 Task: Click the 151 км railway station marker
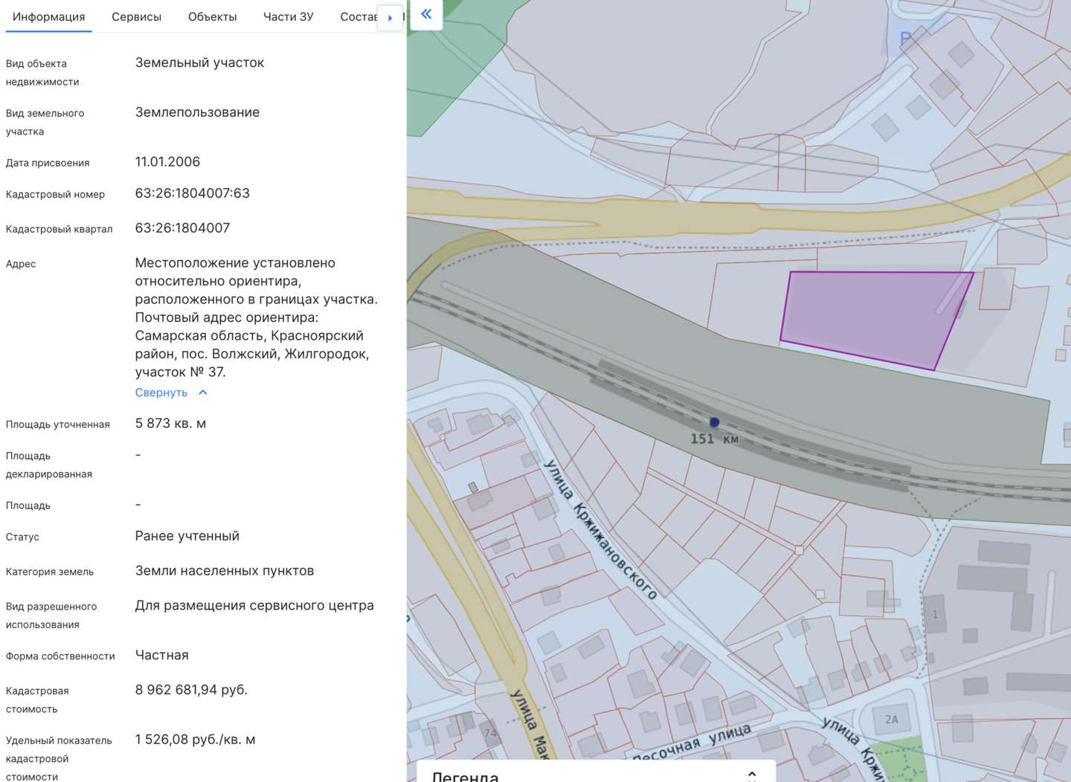714,422
